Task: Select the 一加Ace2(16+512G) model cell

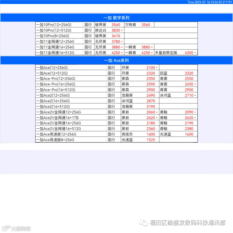Action: point(71,107)
